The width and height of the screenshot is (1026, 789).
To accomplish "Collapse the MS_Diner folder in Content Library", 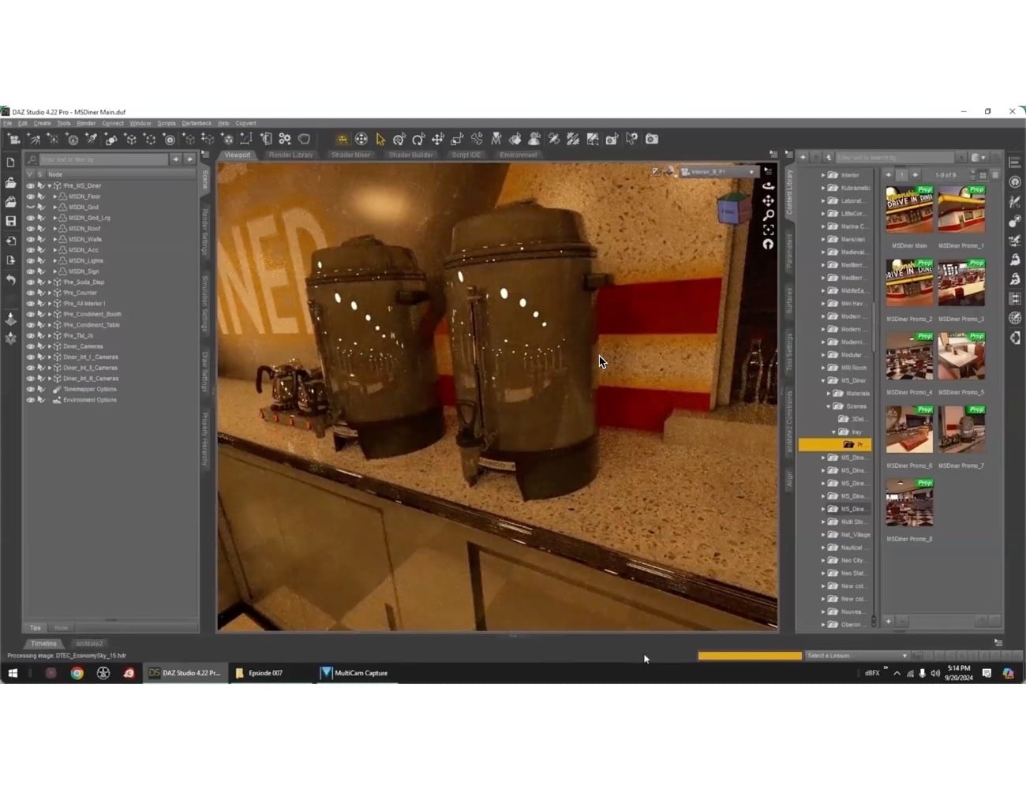I will 823,380.
